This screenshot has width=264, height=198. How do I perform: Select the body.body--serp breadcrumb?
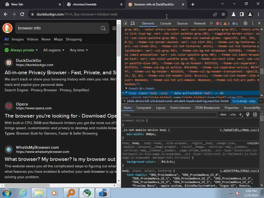(244, 101)
